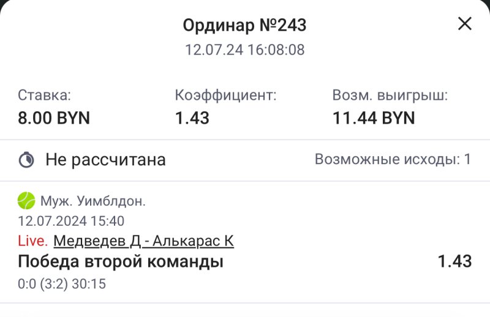Click the stopwatch icon beside Не рассчитана
The image size is (490, 317).
[x=26, y=160]
